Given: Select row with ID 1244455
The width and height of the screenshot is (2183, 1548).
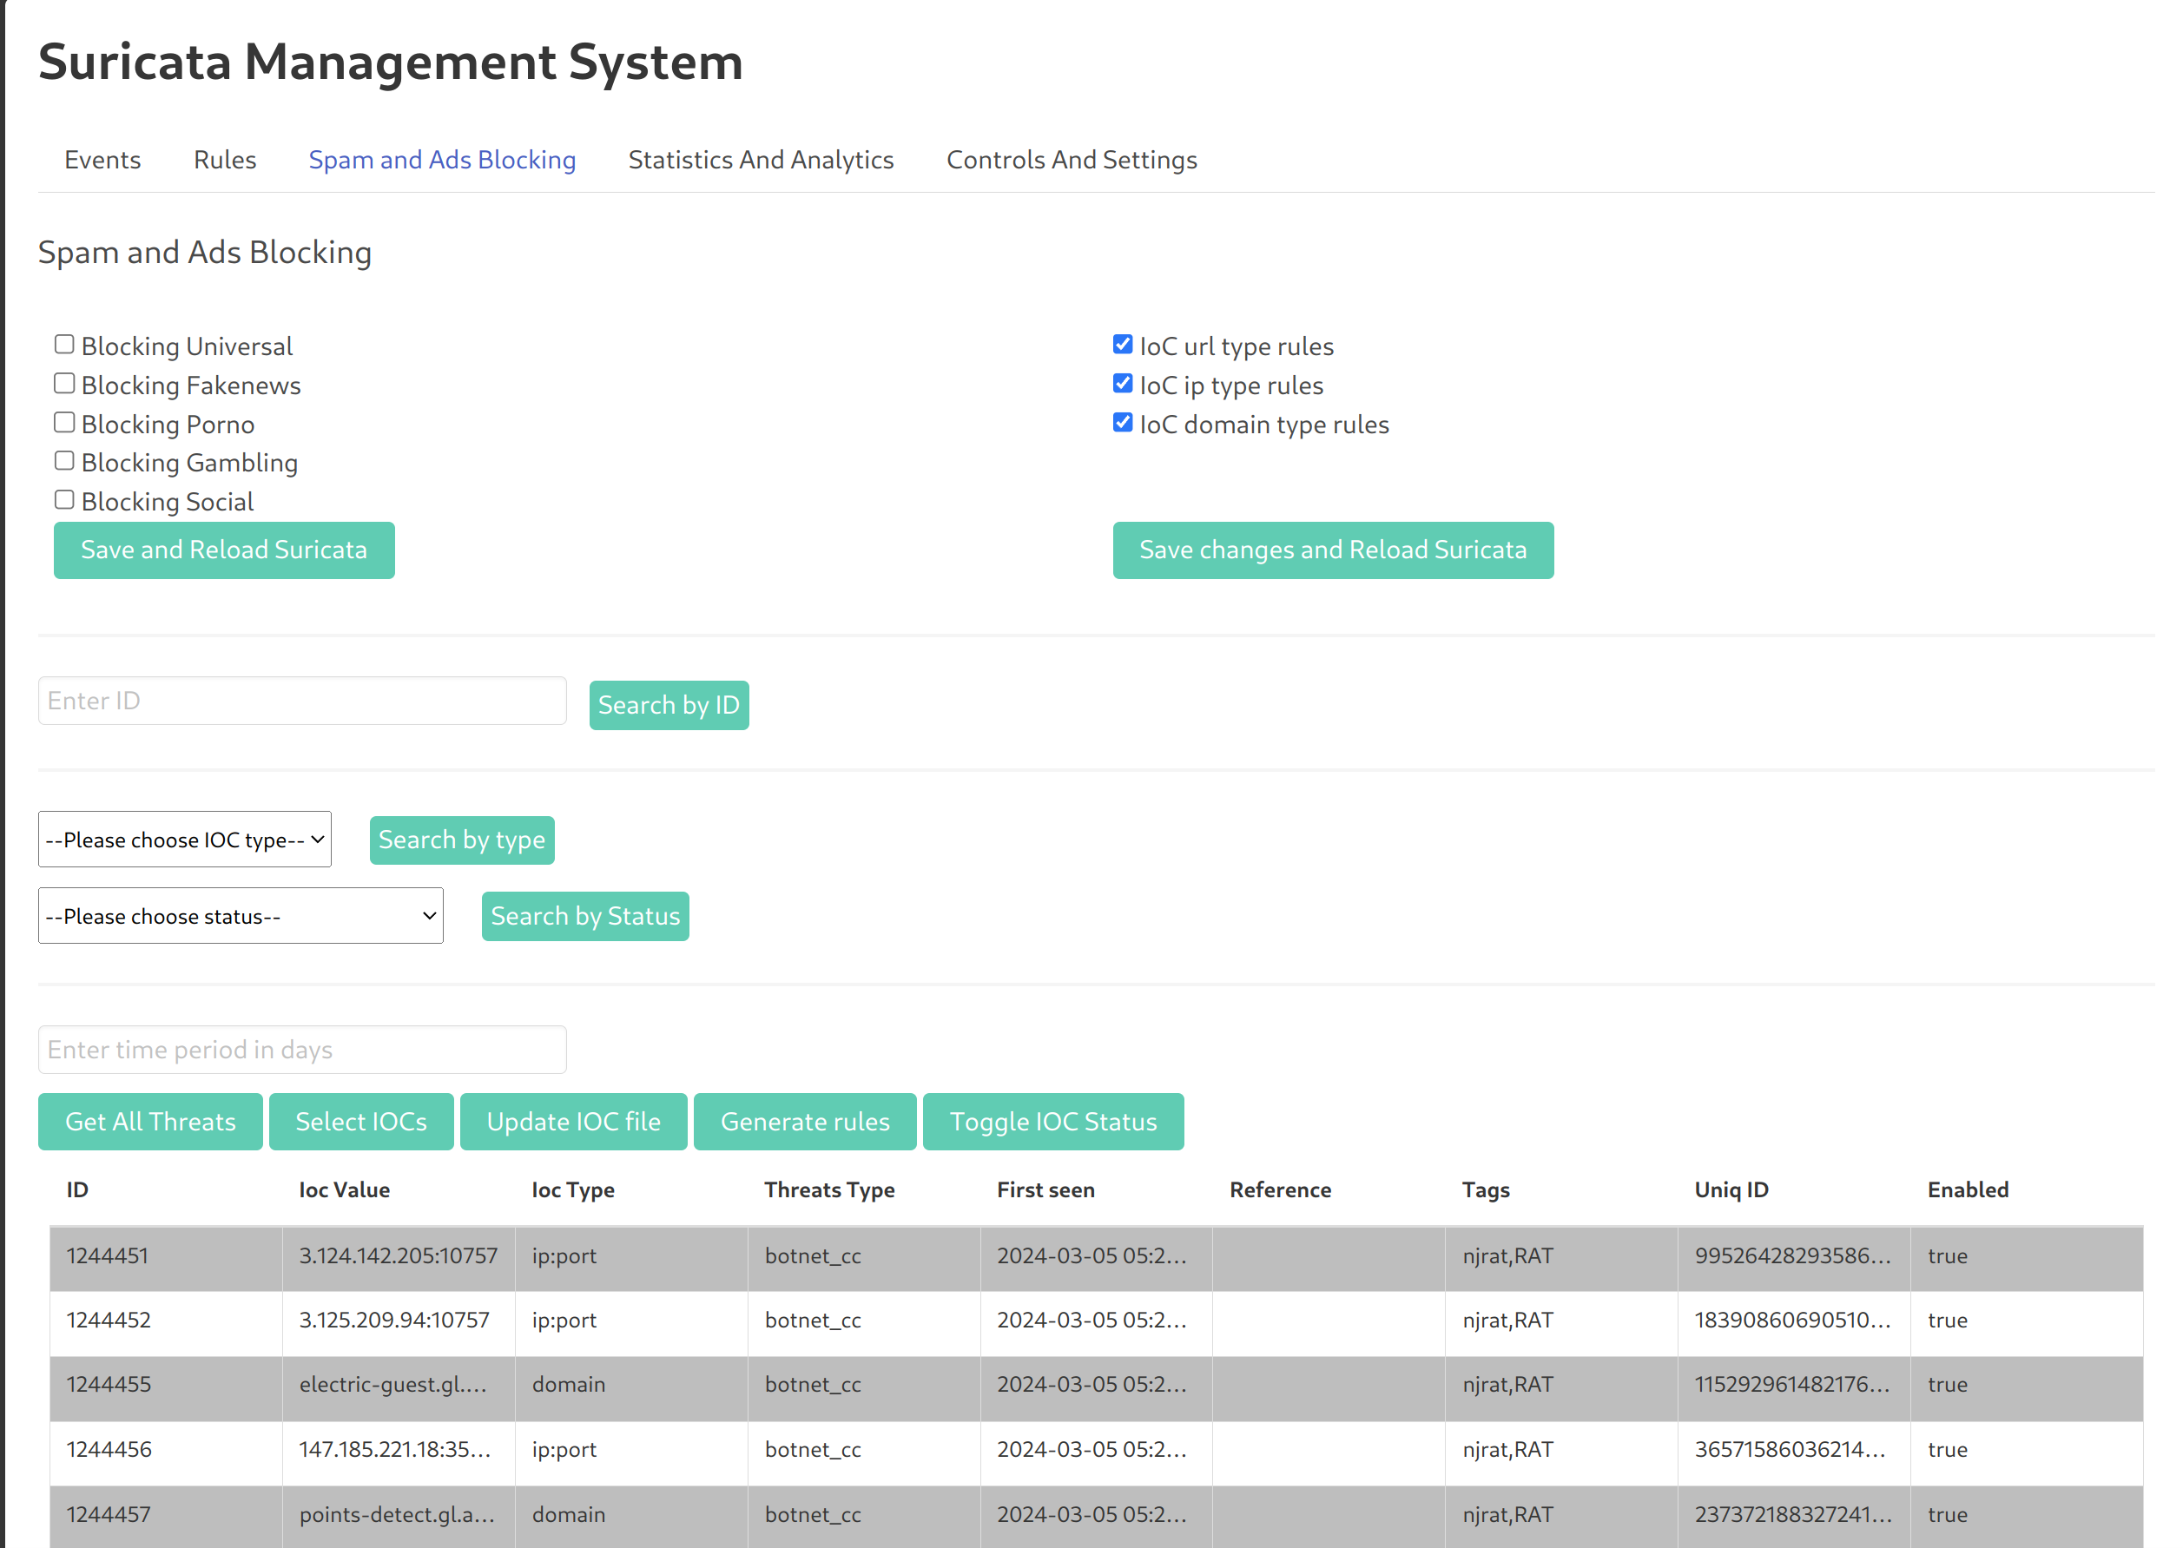Looking at the screenshot, I should pos(1096,1388).
